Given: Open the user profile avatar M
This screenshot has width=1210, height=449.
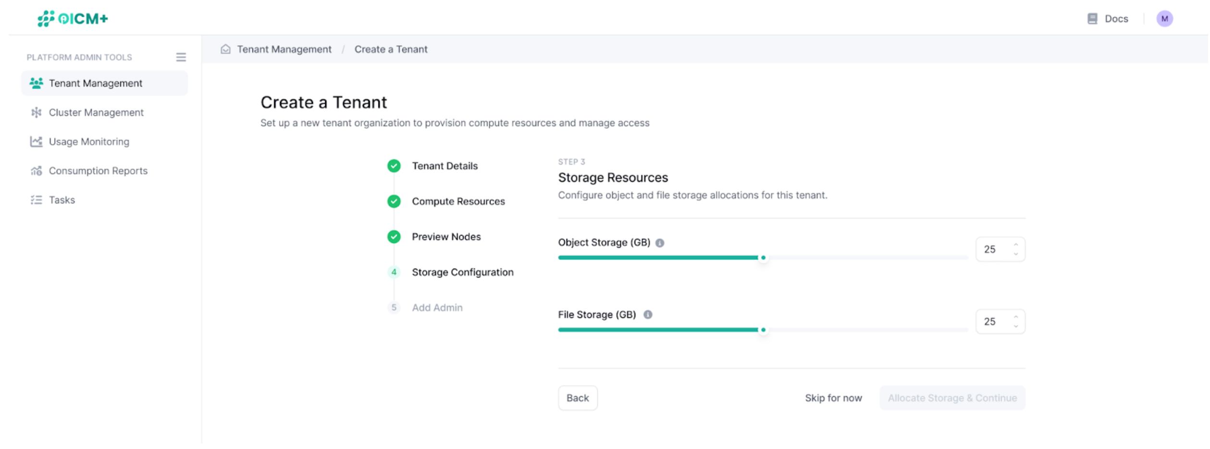Looking at the screenshot, I should (1164, 18).
